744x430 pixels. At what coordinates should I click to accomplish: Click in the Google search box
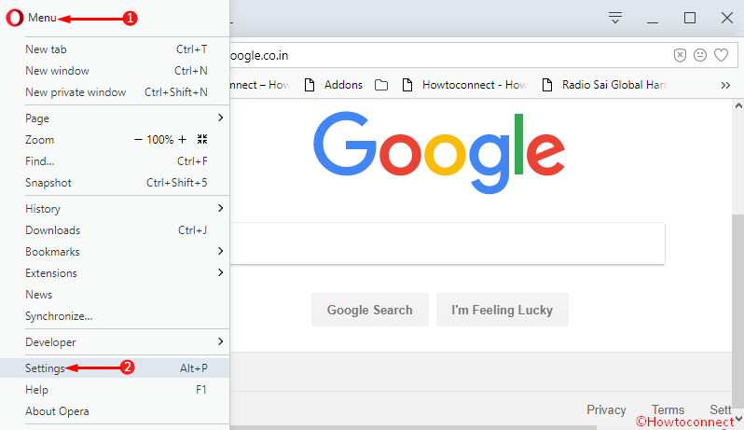(448, 243)
